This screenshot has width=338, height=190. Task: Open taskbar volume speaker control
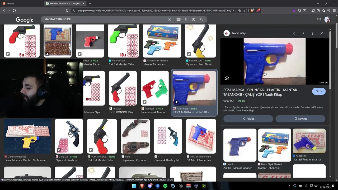pyautogui.click(x=316, y=186)
